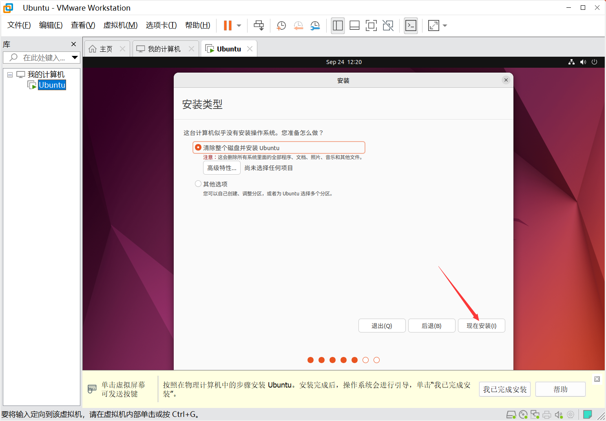Take a snapshot of the virtual machine
Image resolution: width=606 pixels, height=421 pixels.
tap(281, 26)
